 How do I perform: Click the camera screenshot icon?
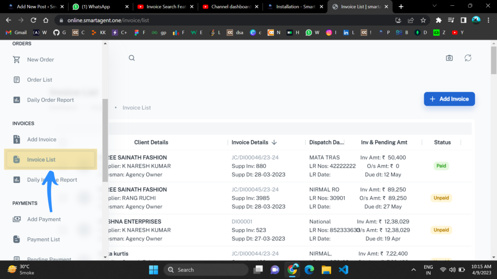[449, 58]
